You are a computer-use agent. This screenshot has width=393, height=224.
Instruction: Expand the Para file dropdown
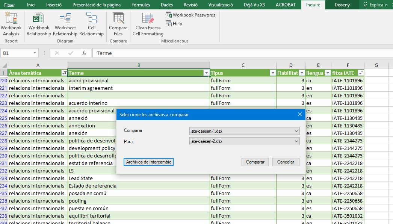pyautogui.click(x=296, y=141)
